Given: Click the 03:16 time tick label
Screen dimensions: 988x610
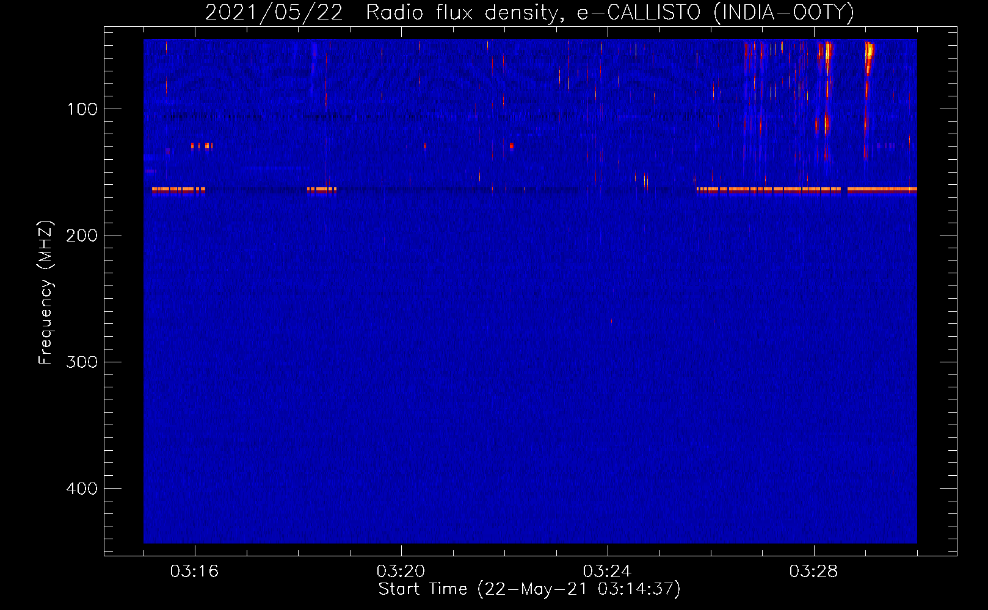Looking at the screenshot, I should 194,572.
